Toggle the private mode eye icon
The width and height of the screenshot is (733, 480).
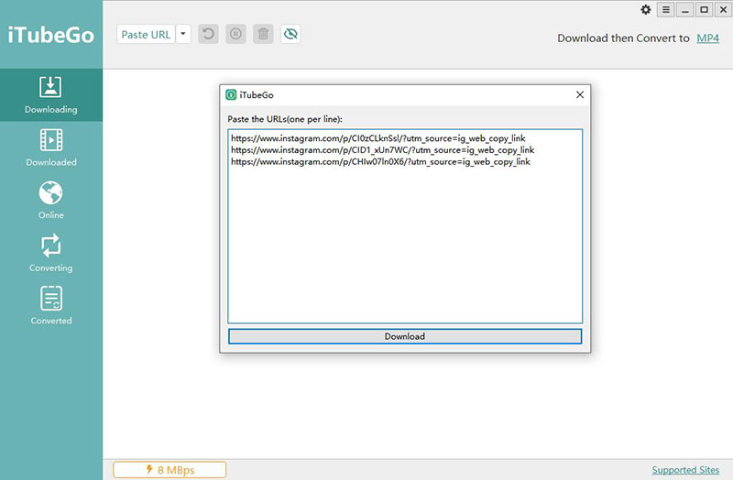290,34
